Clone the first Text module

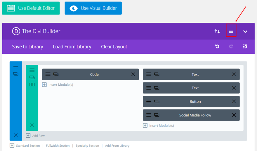(x=157, y=74)
